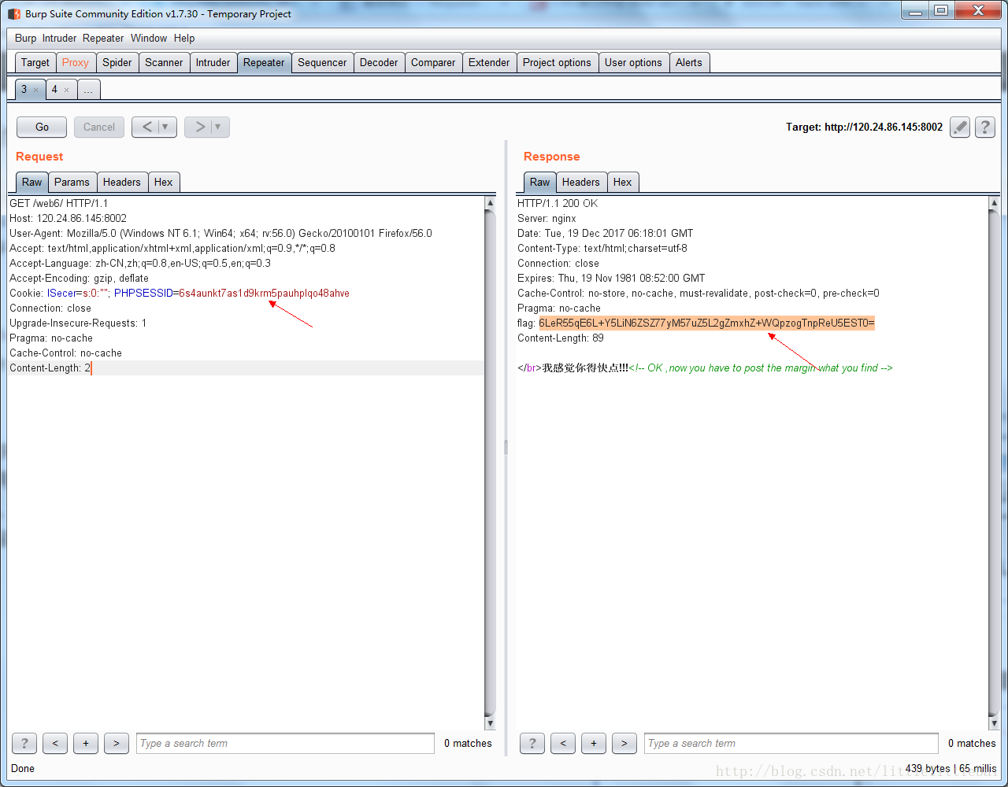
Task: Click request search options plus button
Action: [86, 743]
